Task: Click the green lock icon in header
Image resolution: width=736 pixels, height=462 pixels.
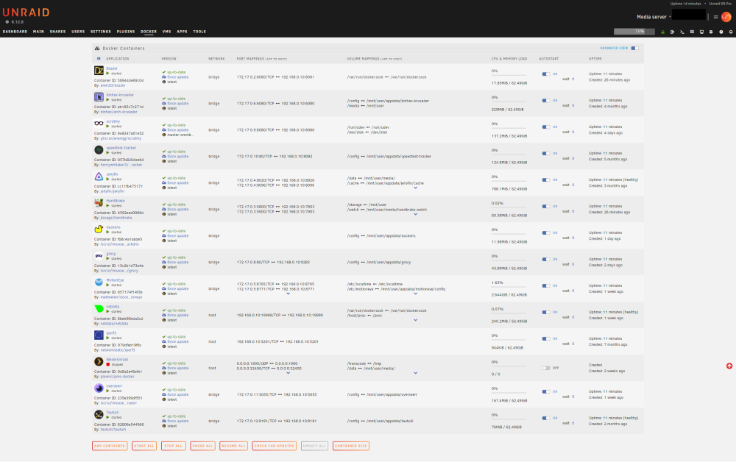Action: coord(663,32)
